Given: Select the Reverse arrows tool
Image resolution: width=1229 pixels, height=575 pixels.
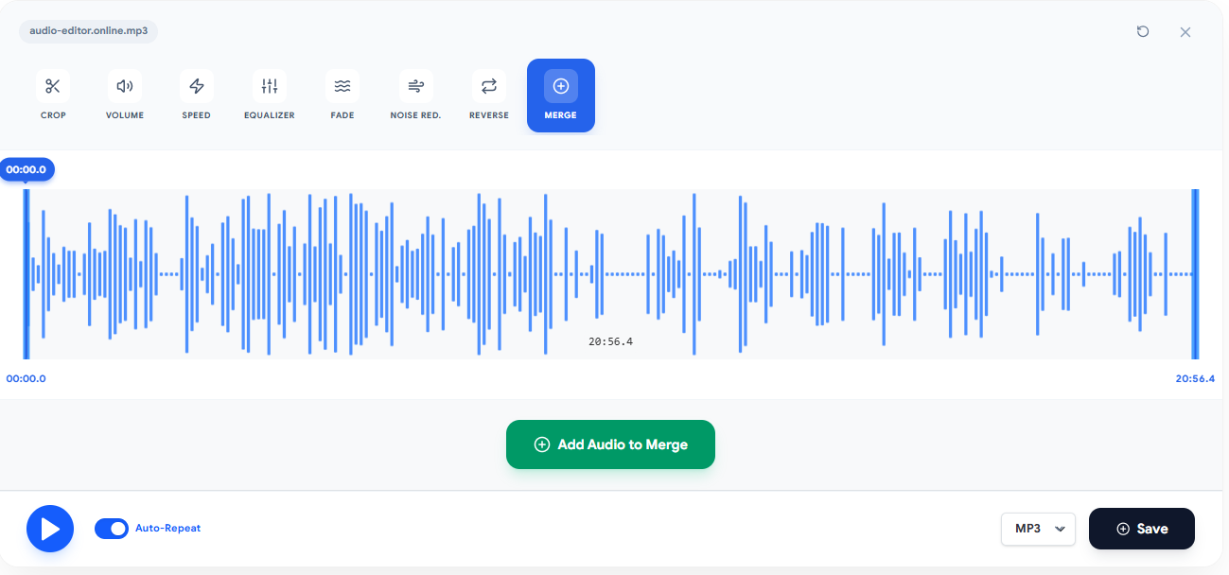Looking at the screenshot, I should [x=489, y=96].
